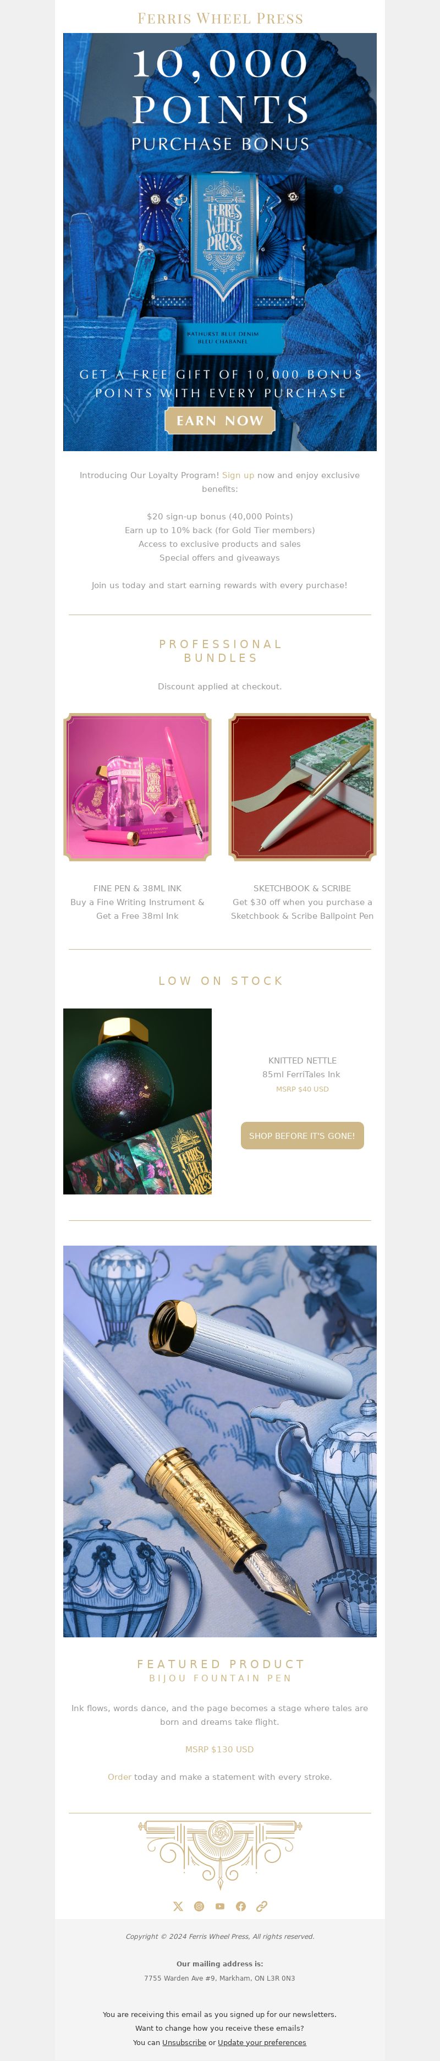Open the Instagram icon link
Viewport: 440px width, 2061px height.
click(x=199, y=1906)
